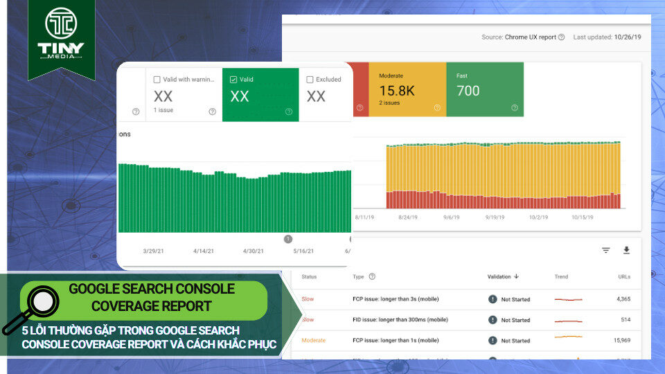The image size is (665, 374).
Task: Click Slow status in FCP 3s row
Action: [x=308, y=299]
